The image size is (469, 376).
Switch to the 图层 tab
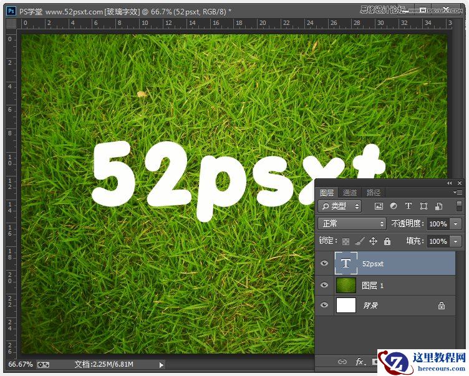tap(327, 193)
